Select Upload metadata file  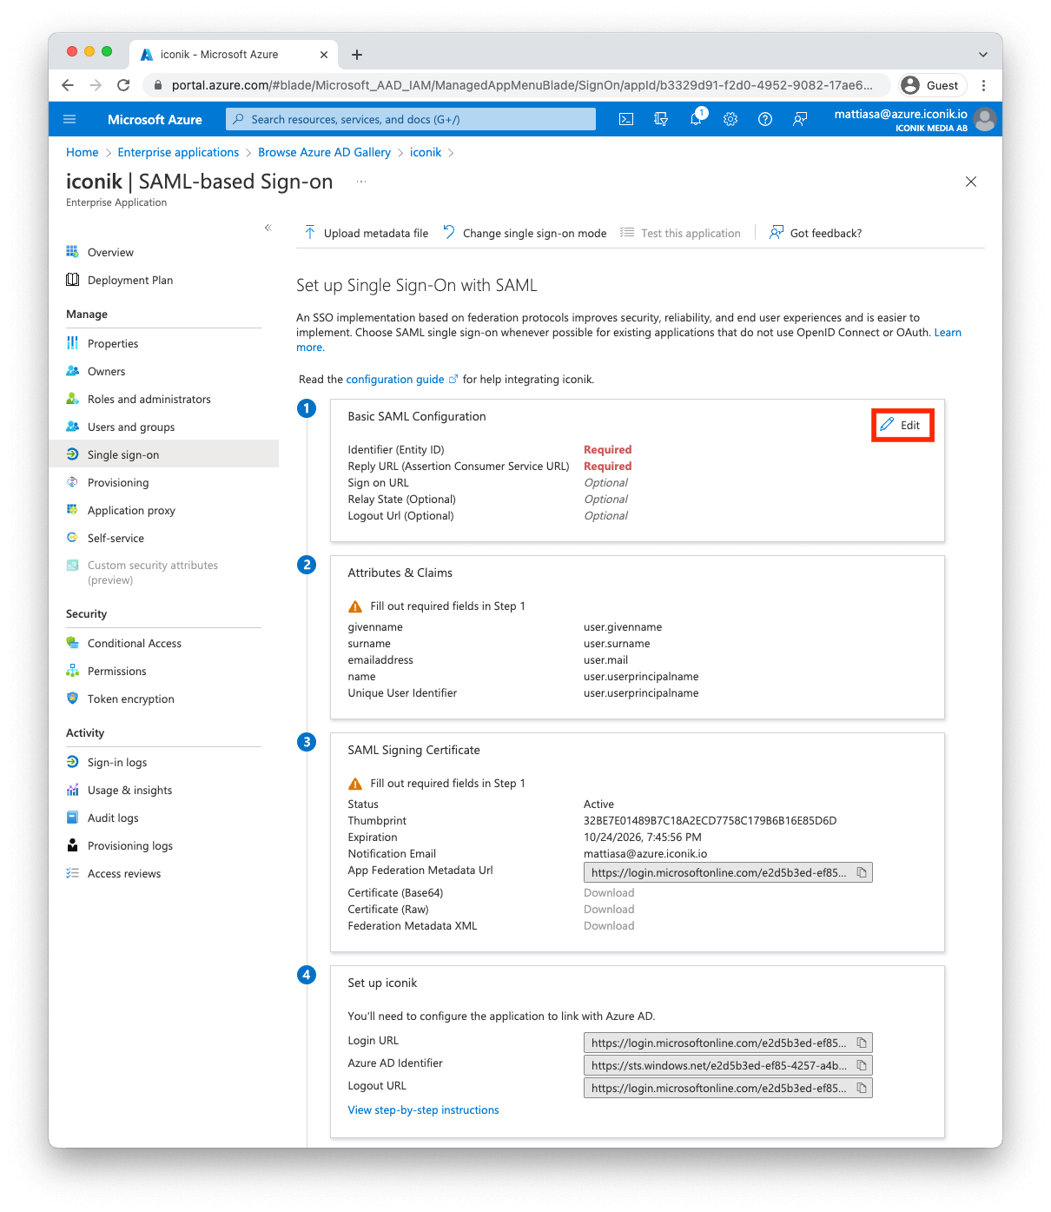click(366, 232)
